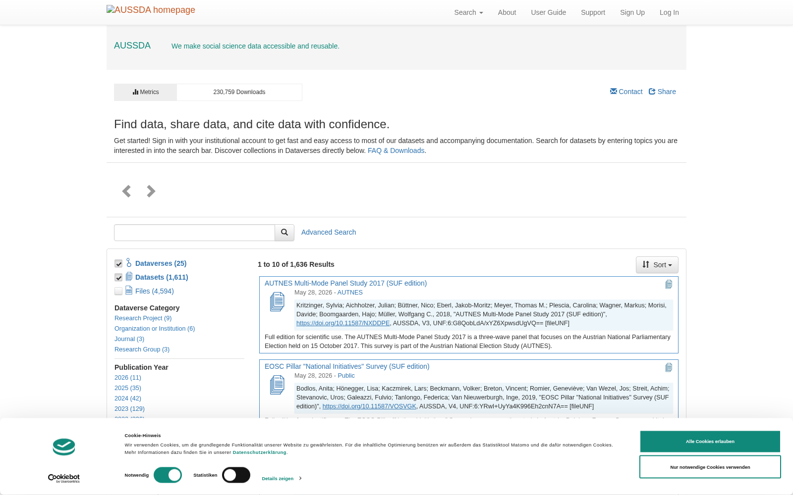
Task: Click the Dataverses tree icon in facets
Action: coord(129,262)
